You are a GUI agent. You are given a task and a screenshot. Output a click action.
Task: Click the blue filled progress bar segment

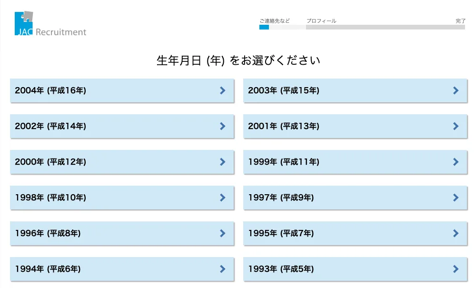(264, 27)
